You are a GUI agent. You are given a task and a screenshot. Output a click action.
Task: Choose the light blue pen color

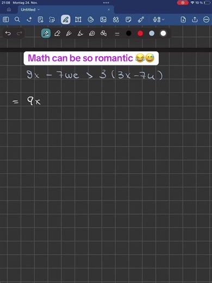(x=152, y=33)
